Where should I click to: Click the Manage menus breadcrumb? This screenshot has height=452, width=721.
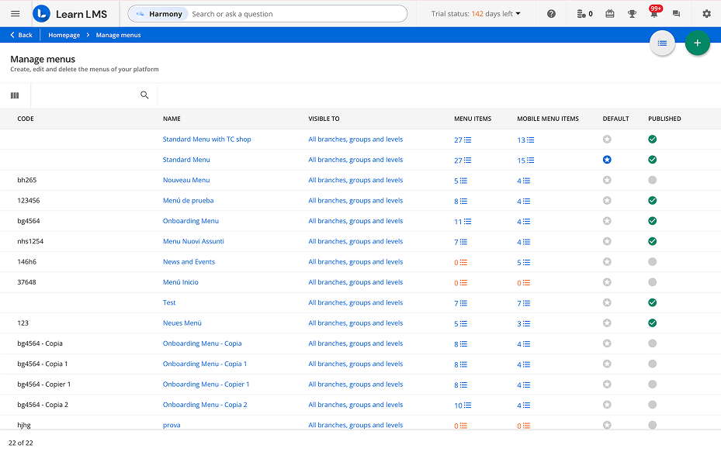point(118,35)
